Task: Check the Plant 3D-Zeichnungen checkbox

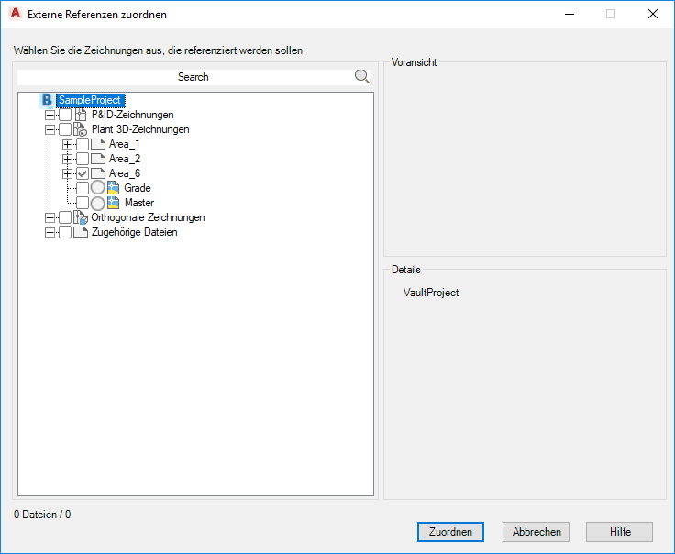Action: 65,129
